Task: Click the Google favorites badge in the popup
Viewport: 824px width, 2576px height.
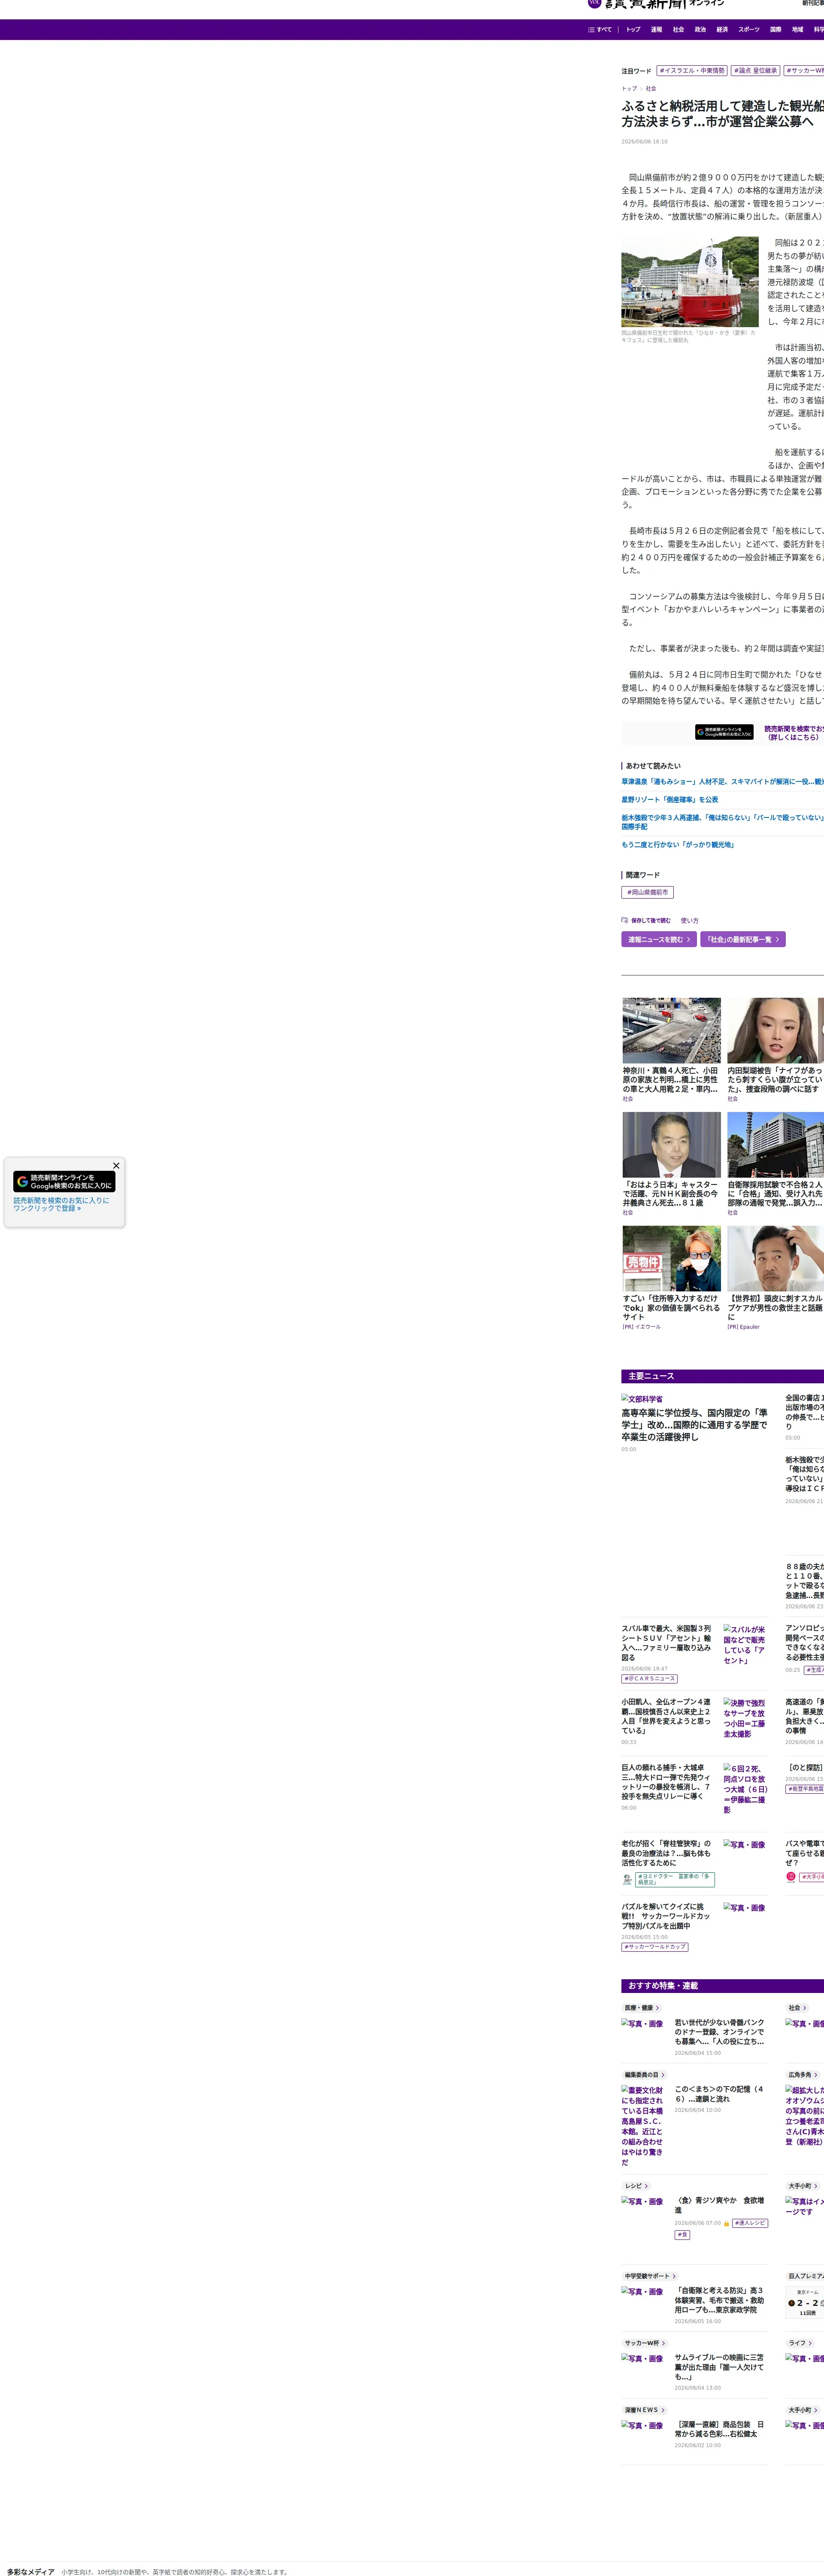Action: (x=64, y=1181)
